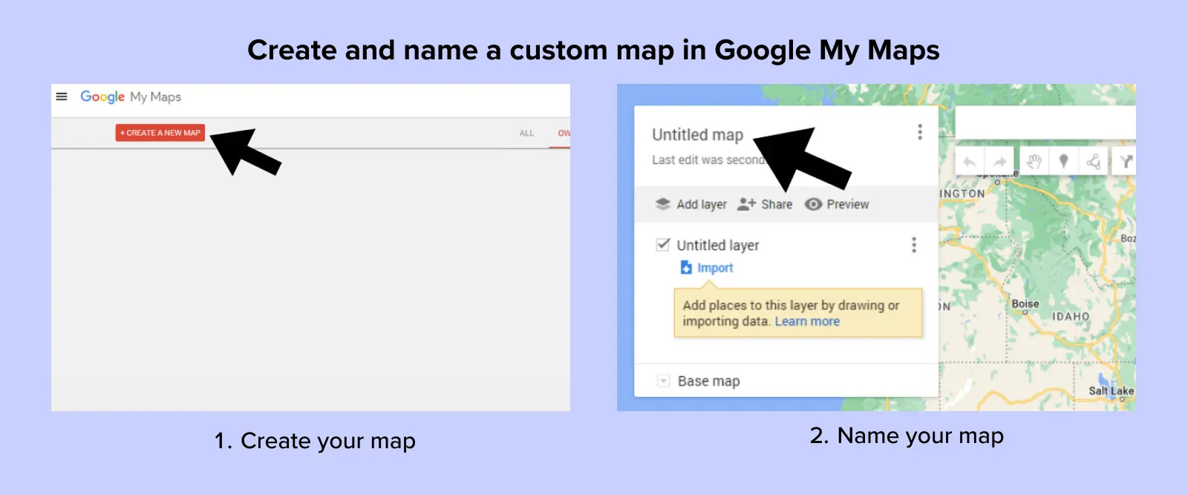Click the Redo arrow tool
The width and height of the screenshot is (1188, 495).
point(1000,161)
